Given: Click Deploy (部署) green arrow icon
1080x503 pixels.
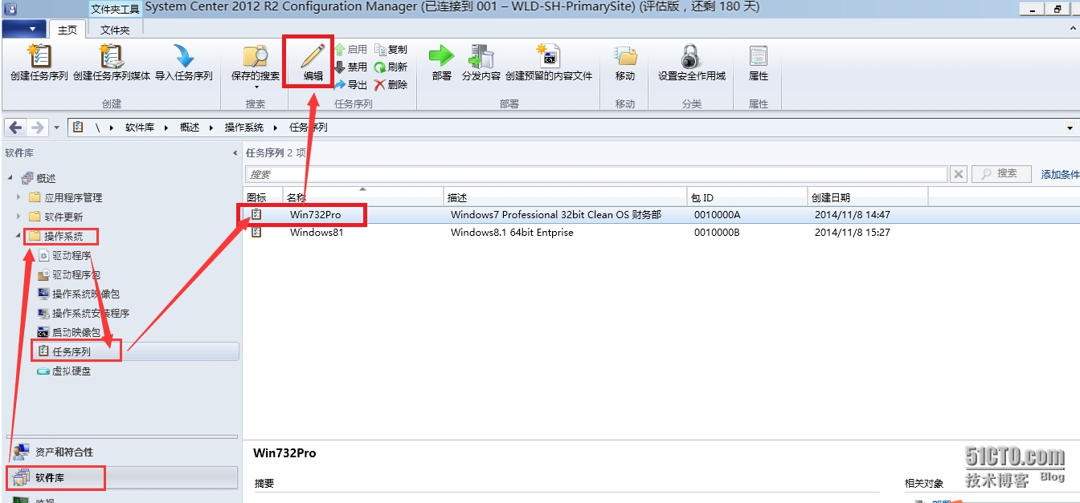Looking at the screenshot, I should pyautogui.click(x=441, y=55).
